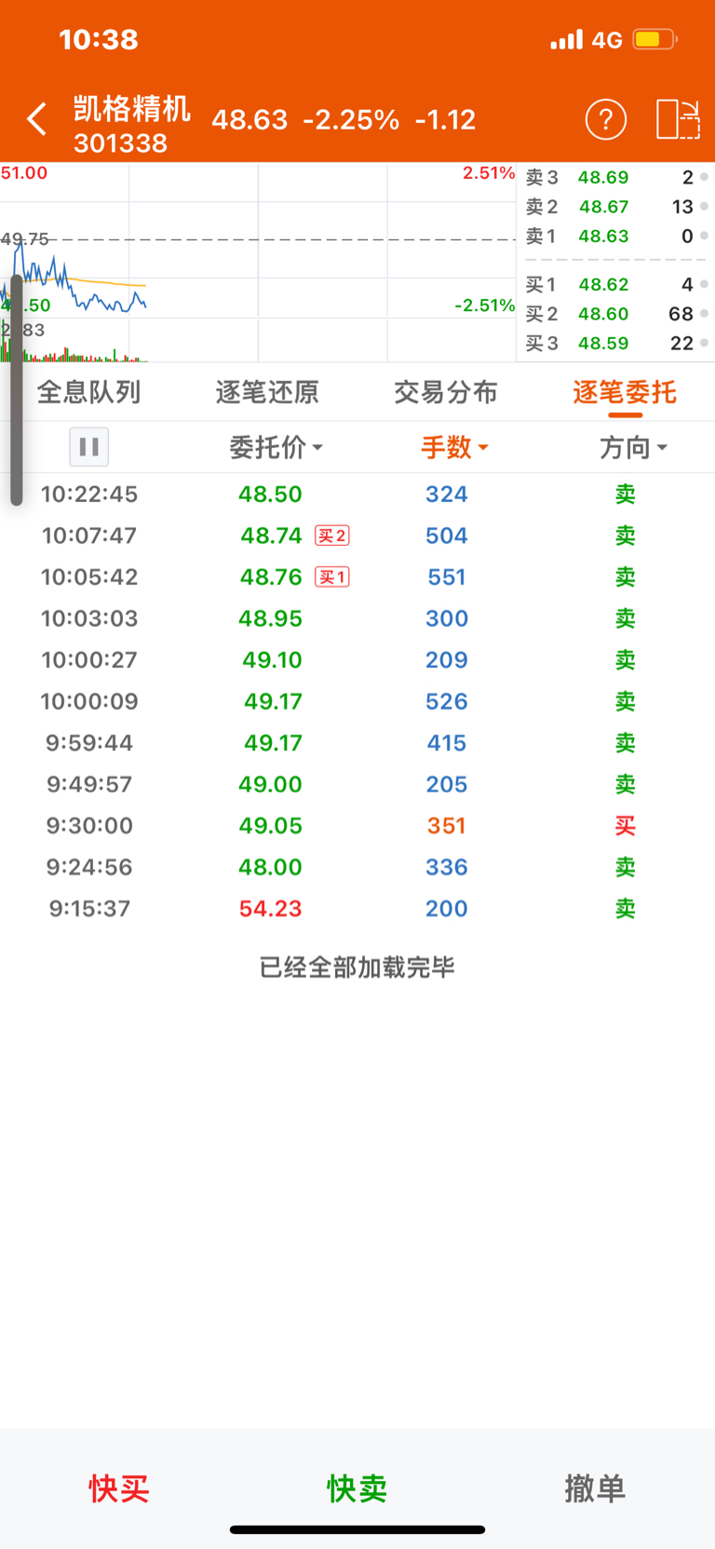Select the 逐笔委托 tab
Image resolution: width=715 pixels, height=1549 pixels.
(625, 392)
